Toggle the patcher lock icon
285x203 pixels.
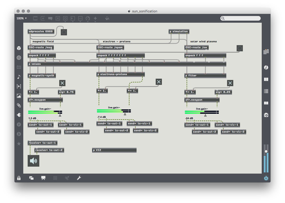(19, 178)
